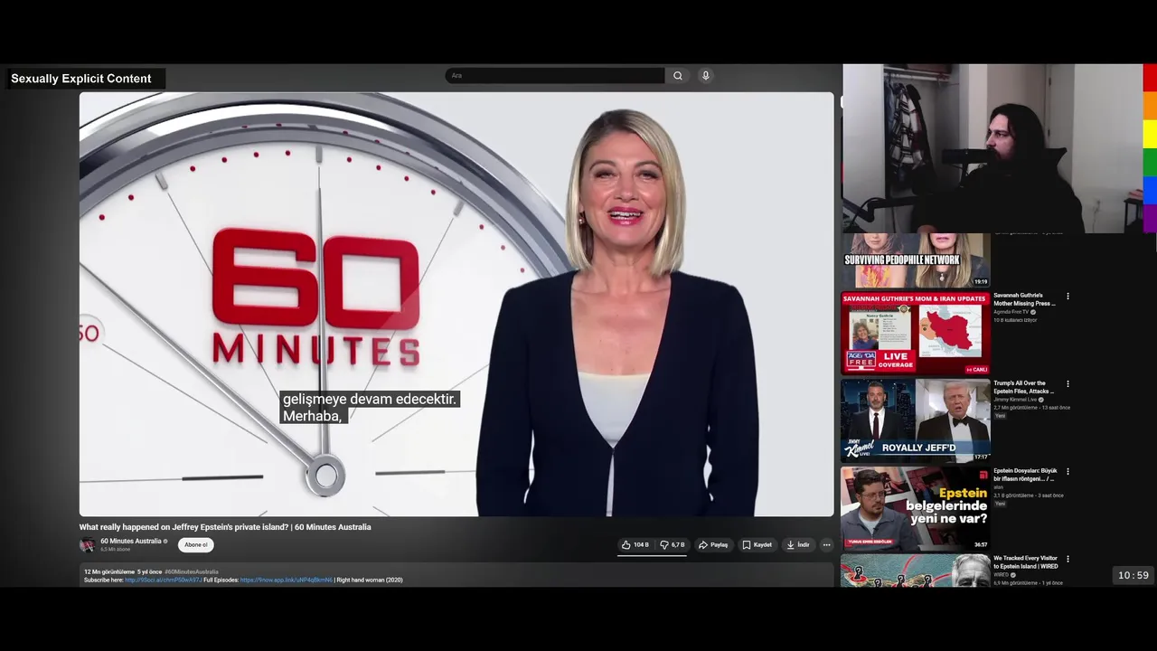
Task: Play the Royally Jeff'd Kimmel thumbnail
Action: [916, 420]
